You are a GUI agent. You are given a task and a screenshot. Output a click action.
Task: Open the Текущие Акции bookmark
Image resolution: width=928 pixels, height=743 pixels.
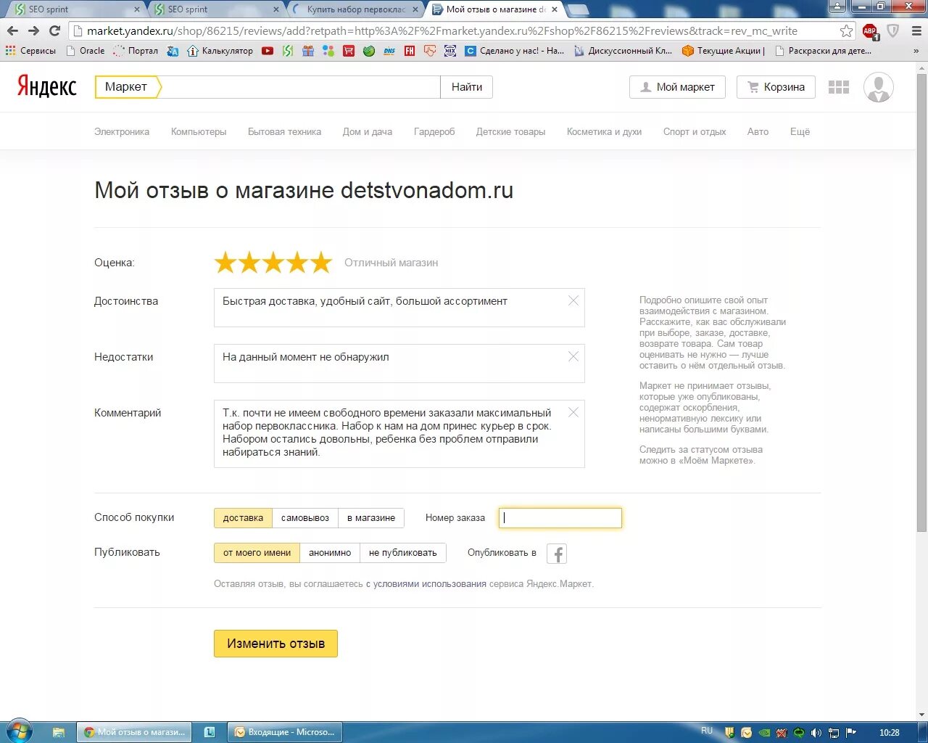point(723,51)
